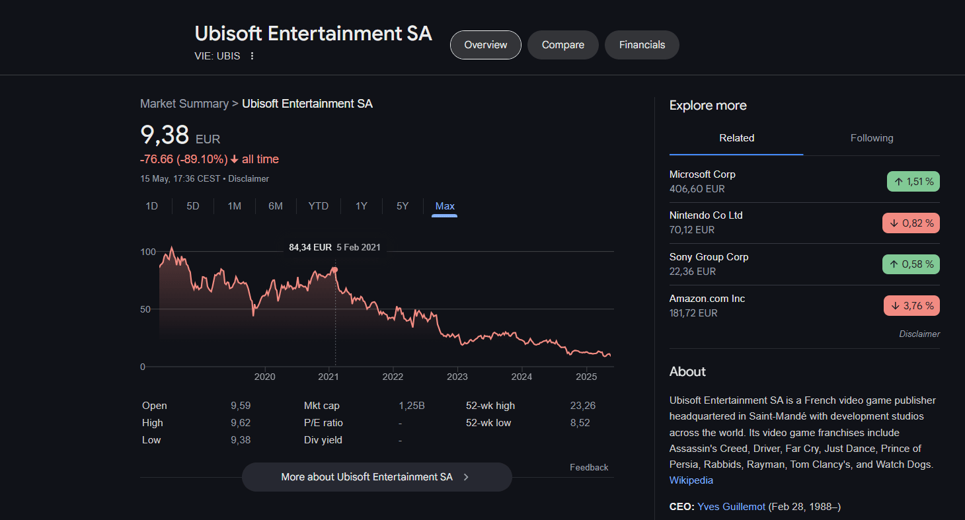
Task: Show the 1Y chart range
Action: coord(361,206)
